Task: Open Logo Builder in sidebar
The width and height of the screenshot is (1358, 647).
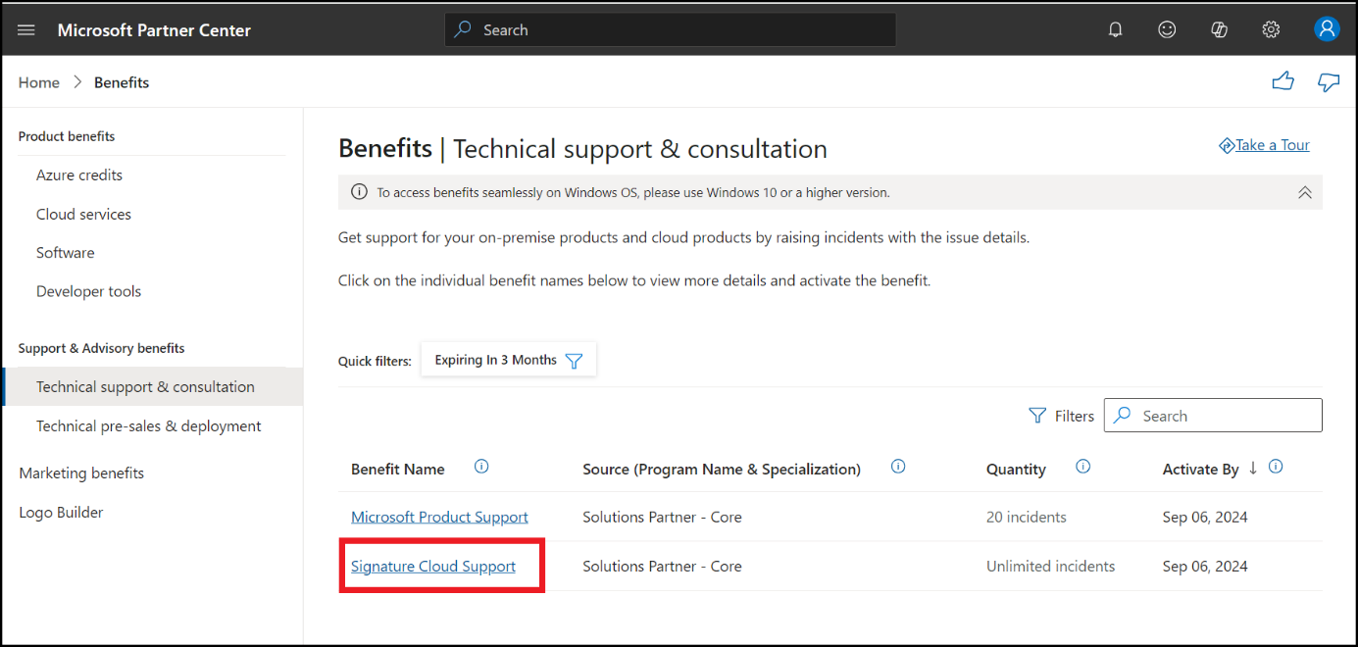Action: click(x=61, y=512)
